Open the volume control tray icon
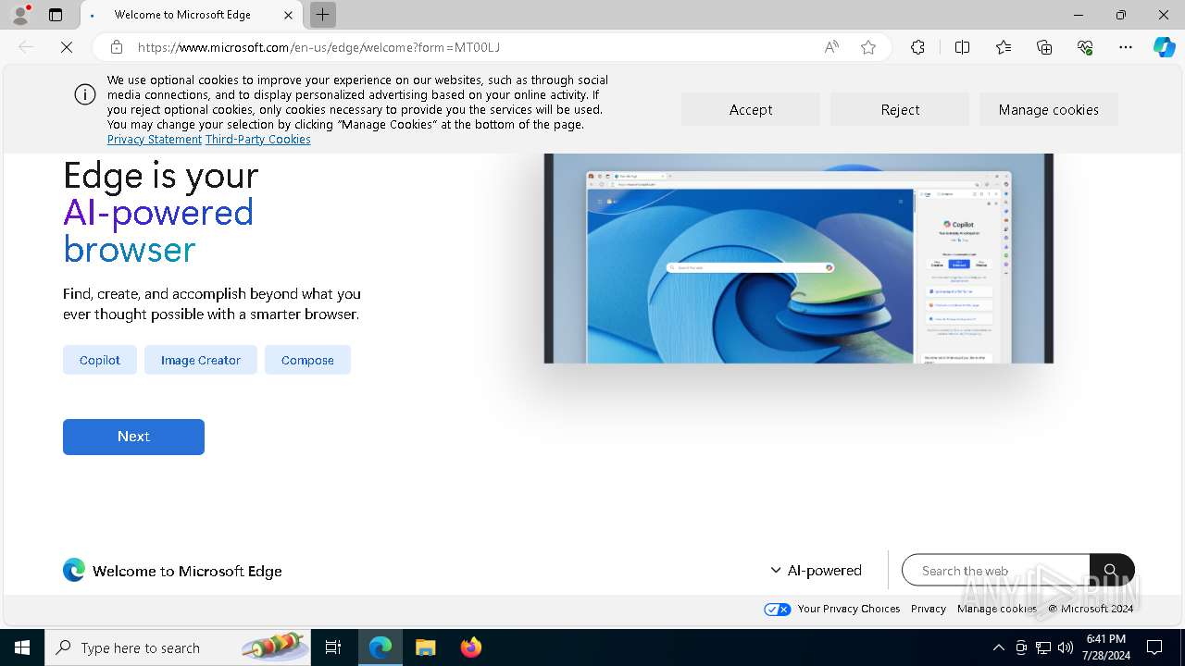Screen dimensions: 1185x666 (x=1066, y=647)
